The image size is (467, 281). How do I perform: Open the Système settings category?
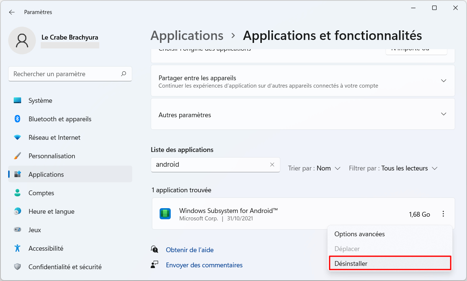pos(70,101)
